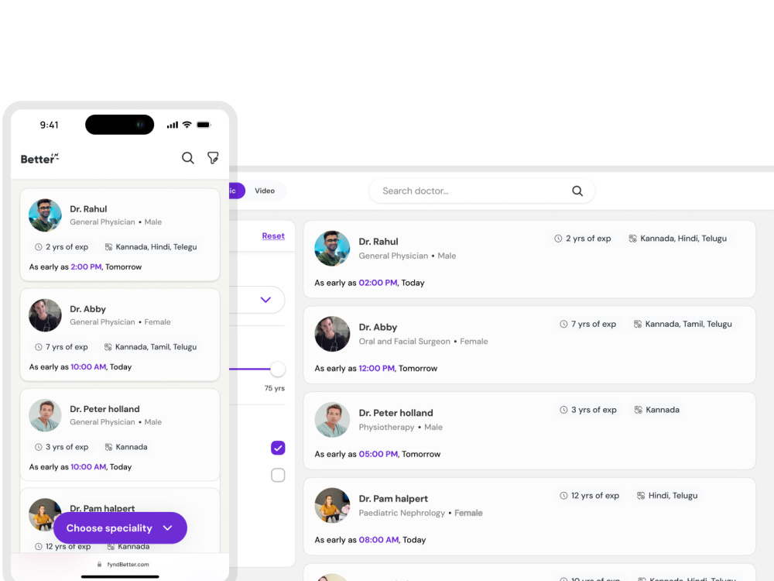Switch to the Video tab
774x581 pixels.
[265, 191]
